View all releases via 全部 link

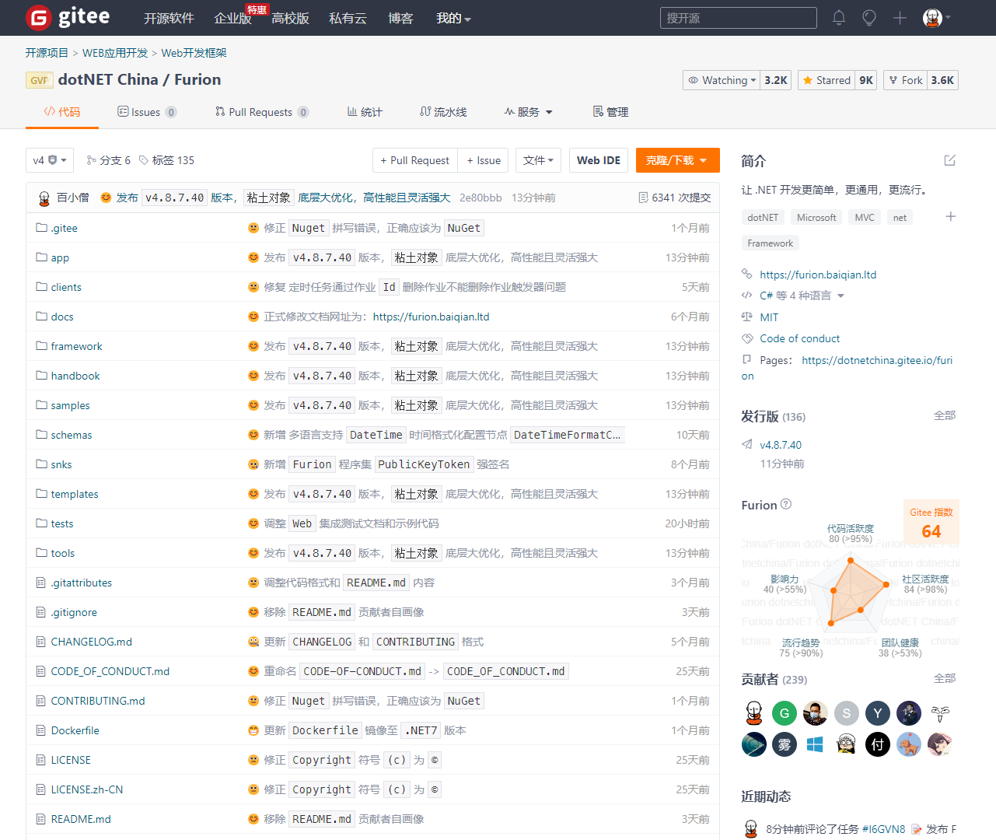[945, 415]
